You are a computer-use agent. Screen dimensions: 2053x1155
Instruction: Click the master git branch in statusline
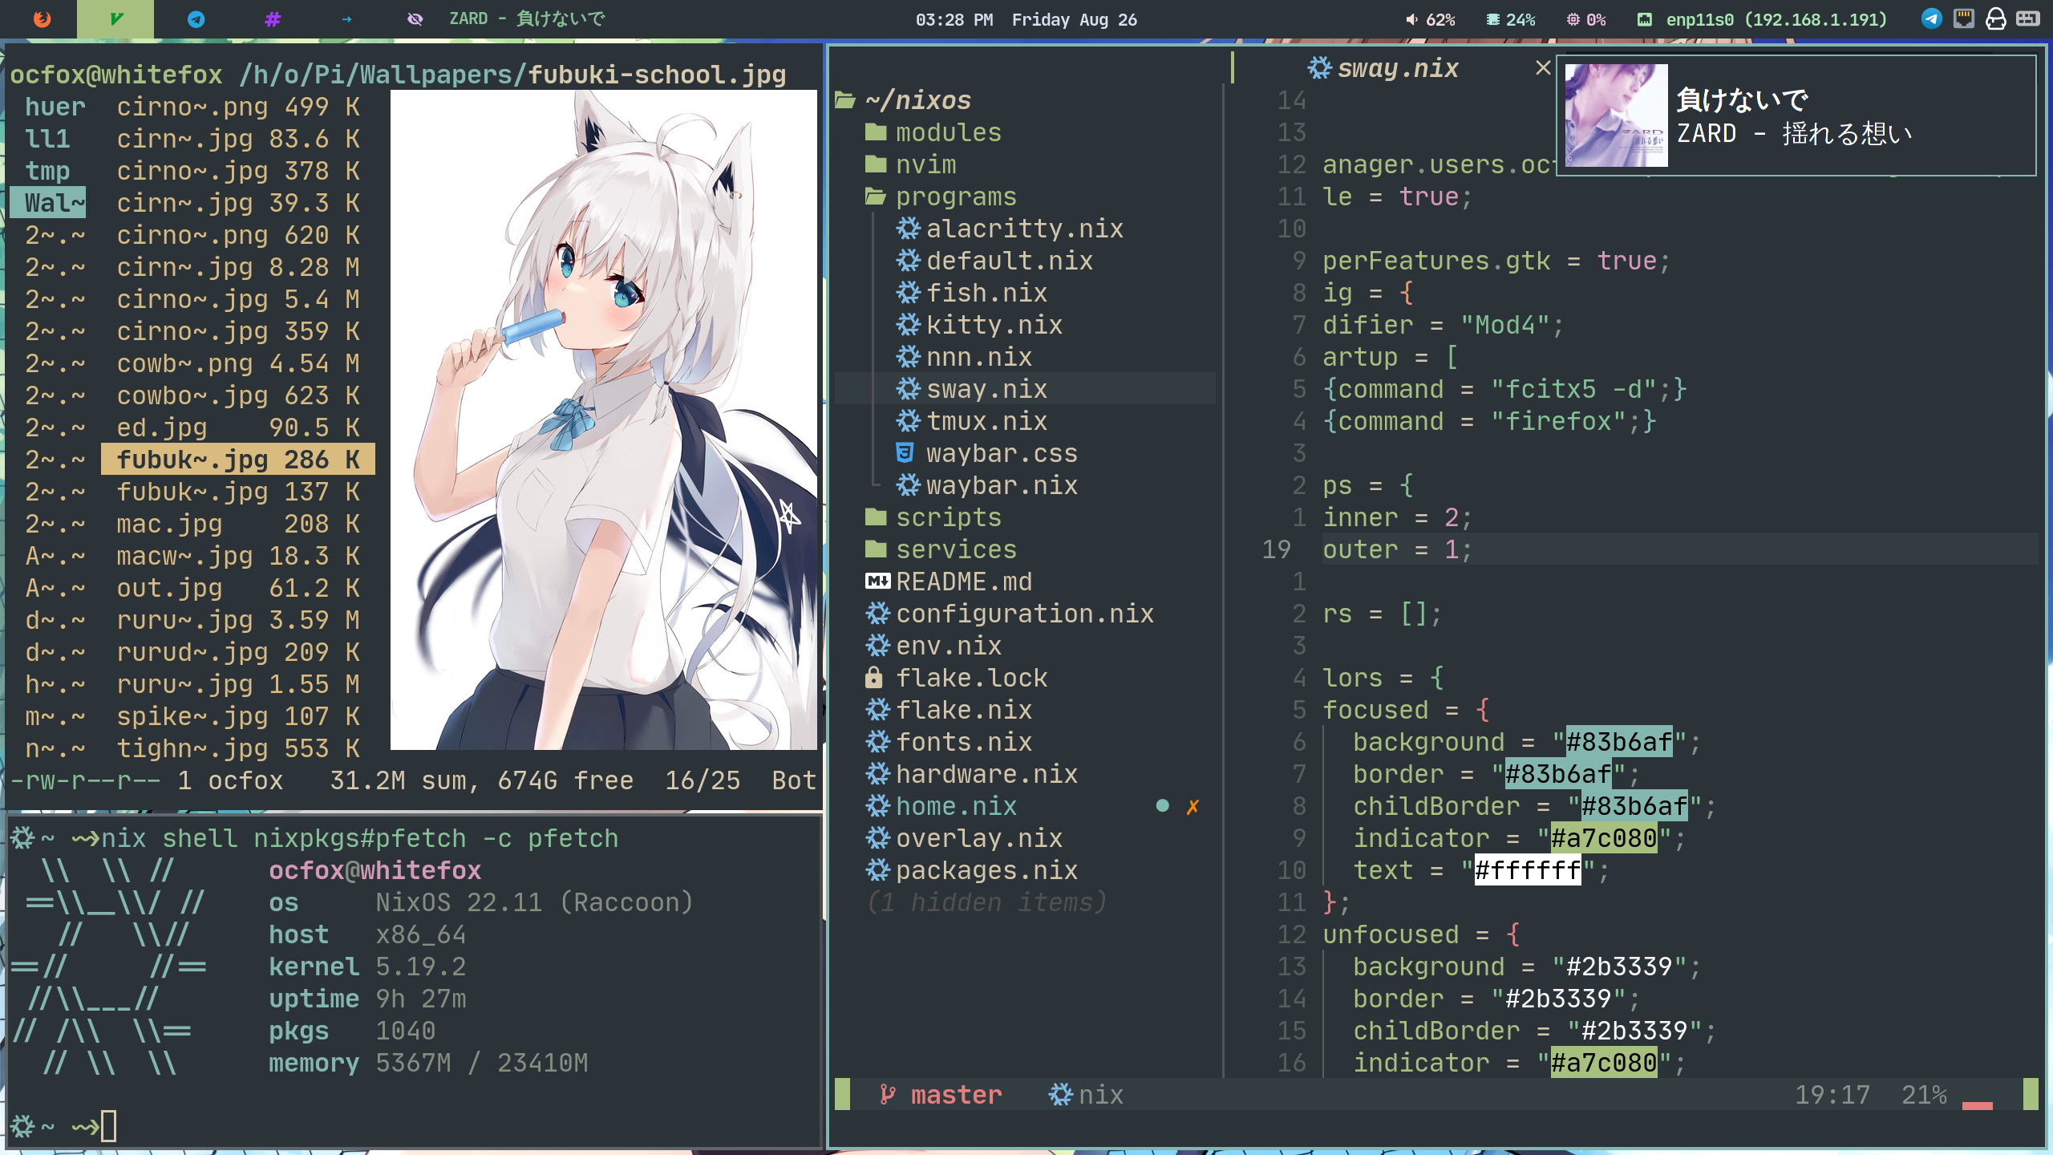(941, 1095)
